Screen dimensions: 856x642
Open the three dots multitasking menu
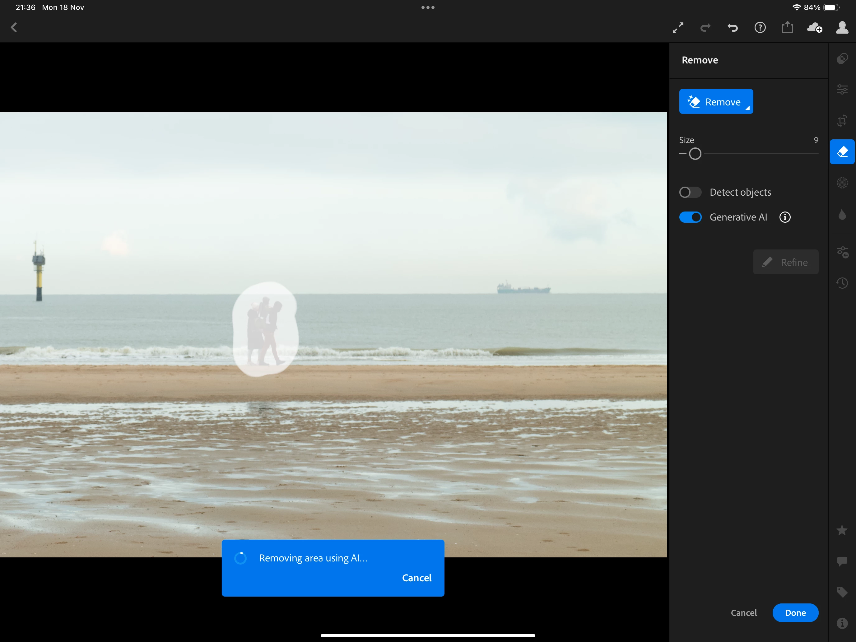(x=428, y=7)
